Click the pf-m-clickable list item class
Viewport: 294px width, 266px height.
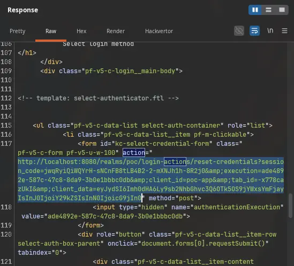click(220, 135)
